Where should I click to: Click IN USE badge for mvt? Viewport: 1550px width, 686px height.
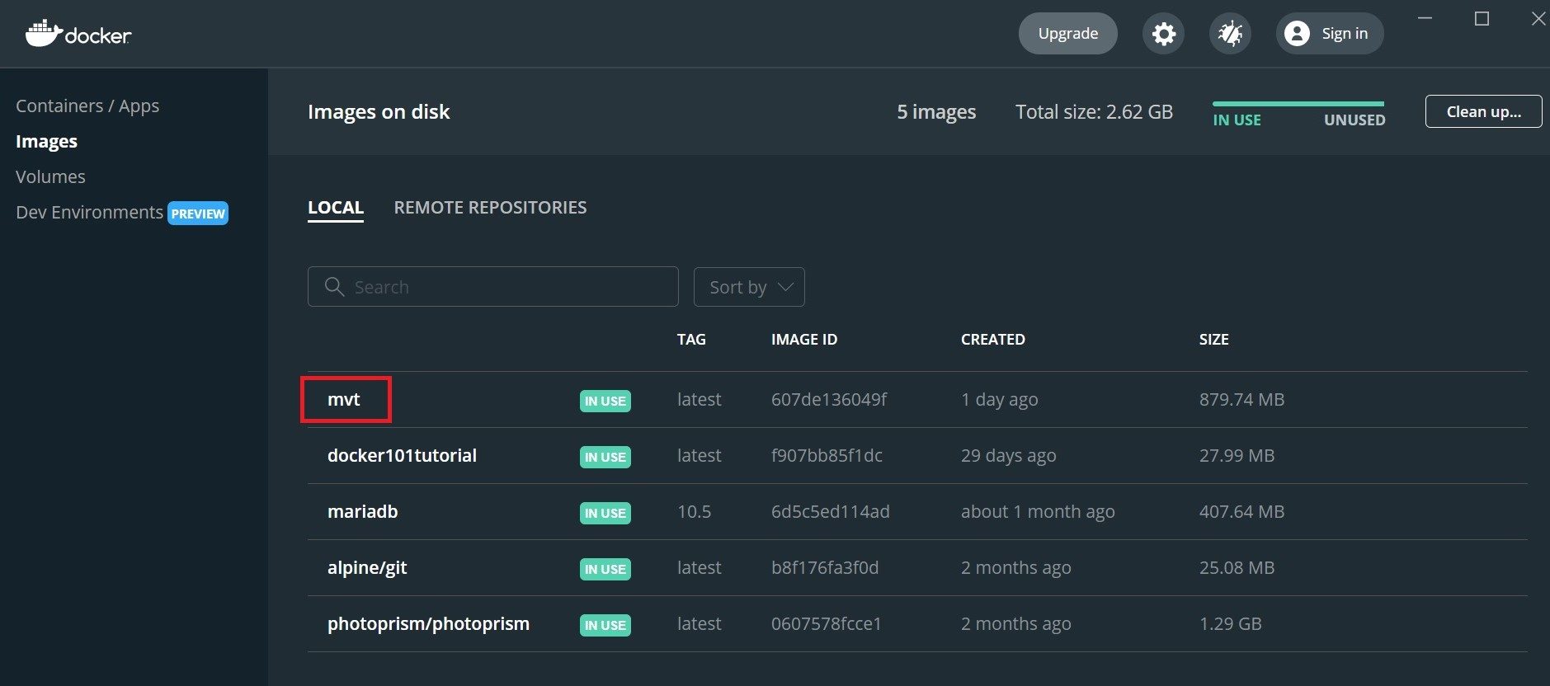[605, 401]
